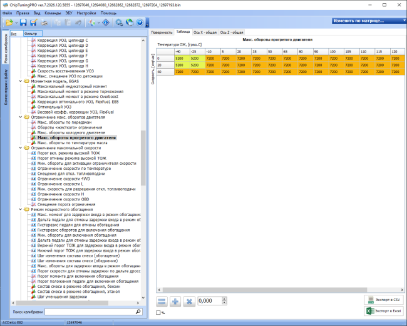The width and height of the screenshot is (407, 326).
Task: Click the Поиск калибровки search field
Action: point(93,312)
